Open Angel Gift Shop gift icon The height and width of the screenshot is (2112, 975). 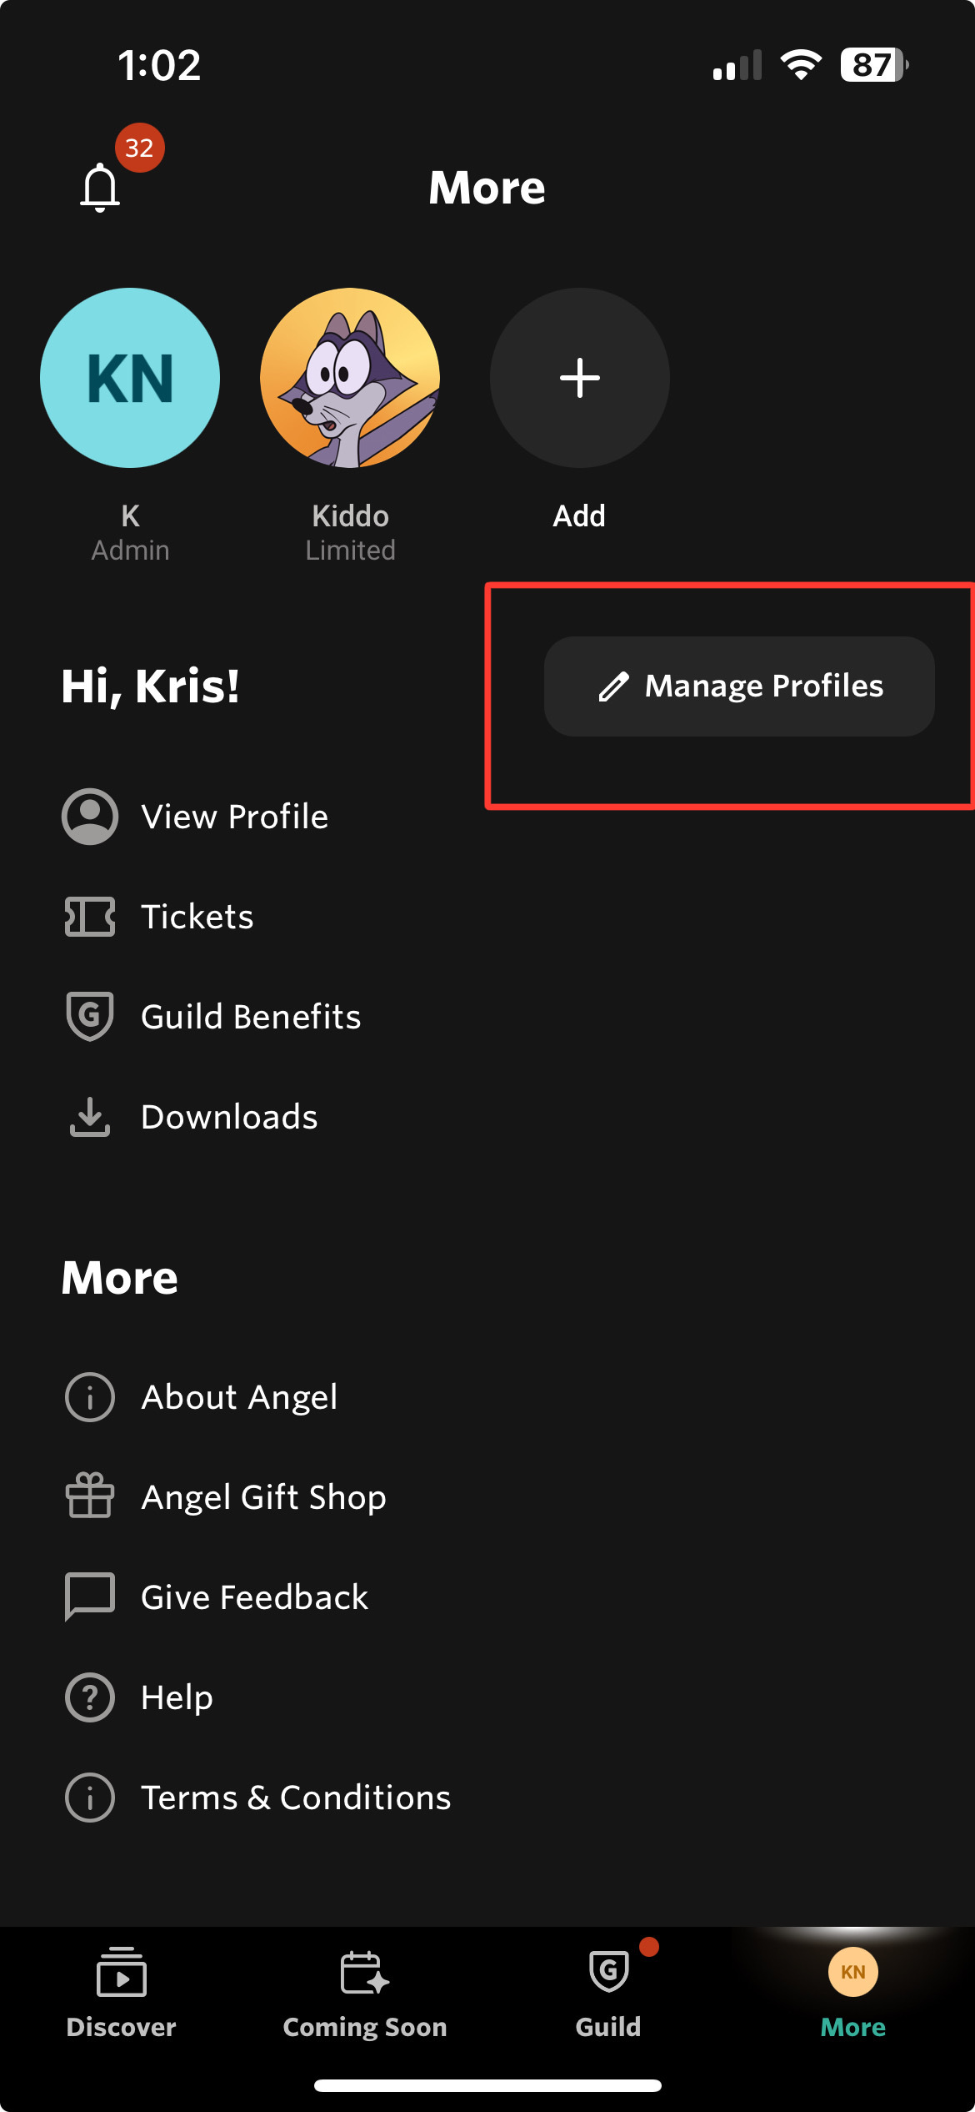(90, 1496)
